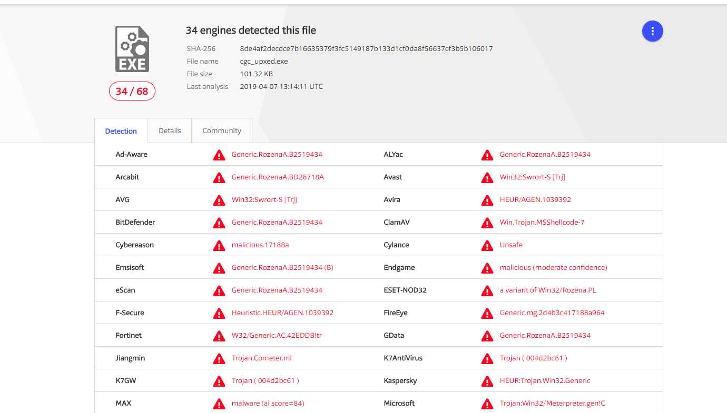Viewport: 727px width, 413px height.
Task: Click the warning icon in the Cylance row
Action: coord(487,245)
